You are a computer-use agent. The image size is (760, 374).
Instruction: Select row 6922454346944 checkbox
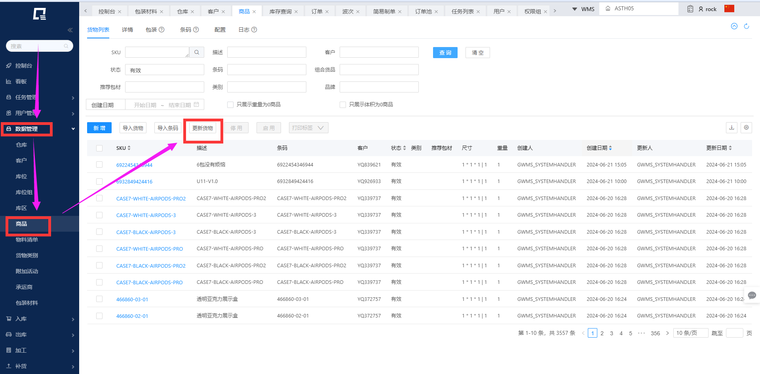coord(99,165)
